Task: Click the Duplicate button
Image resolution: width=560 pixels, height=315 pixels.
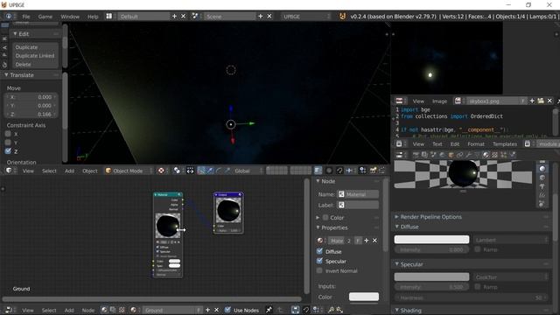Action: pos(35,47)
